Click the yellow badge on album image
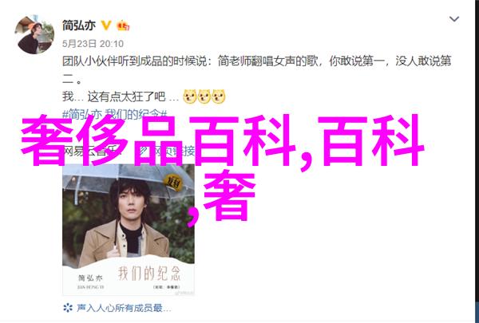Viewport: 479px width, 323px height. [173, 183]
